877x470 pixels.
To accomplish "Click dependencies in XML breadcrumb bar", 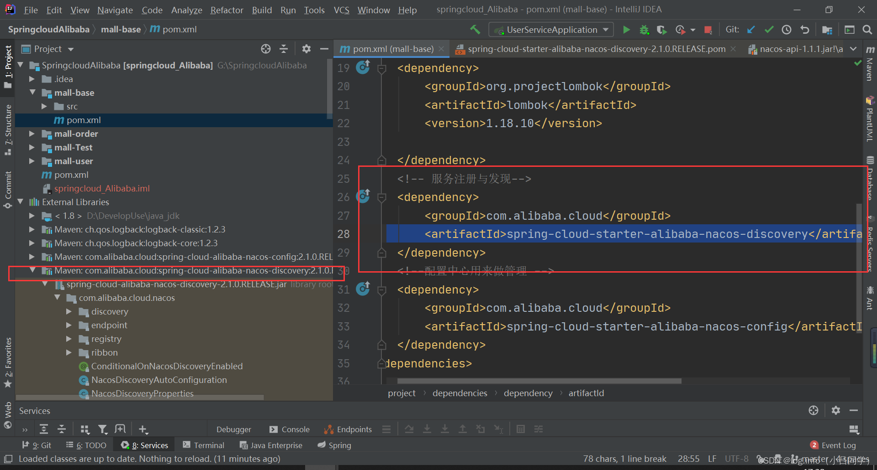I will coord(460,393).
